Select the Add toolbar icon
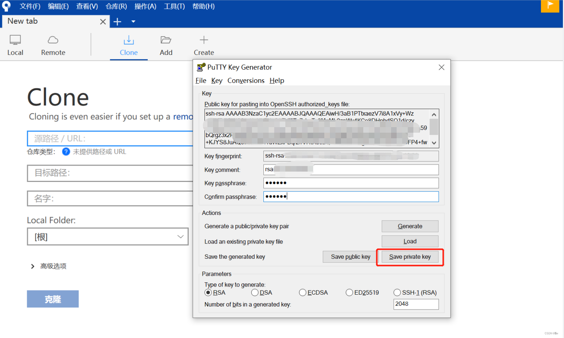The width and height of the screenshot is (564, 338). click(166, 45)
